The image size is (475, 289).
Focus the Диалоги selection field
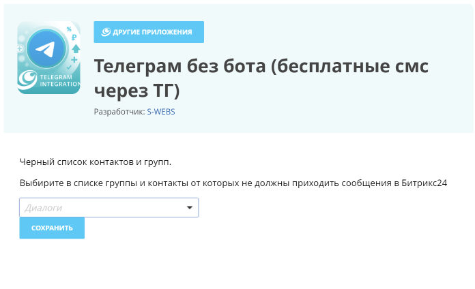109,208
